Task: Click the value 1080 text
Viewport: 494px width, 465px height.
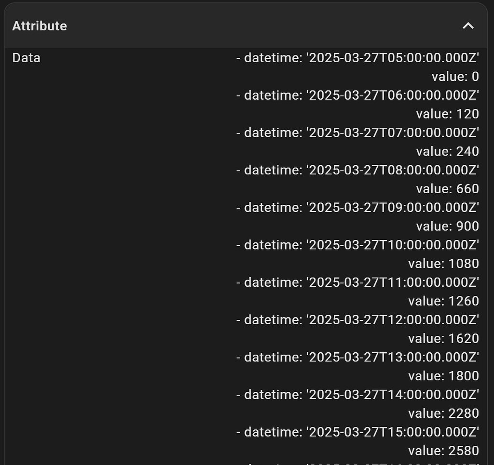Action: 443,264
